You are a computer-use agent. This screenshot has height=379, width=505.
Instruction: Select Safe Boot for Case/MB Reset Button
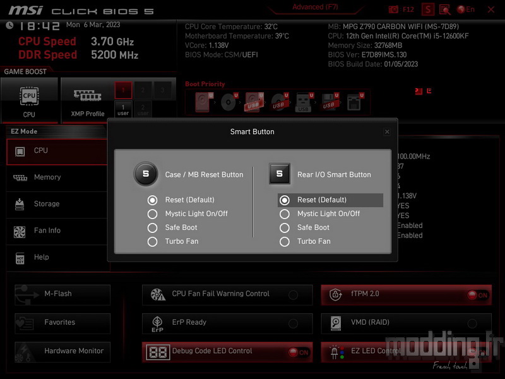coord(152,228)
